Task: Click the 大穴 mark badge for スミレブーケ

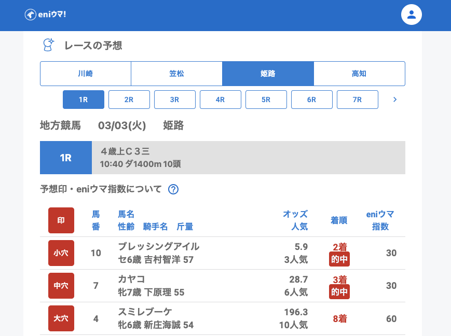Action: click(61, 318)
